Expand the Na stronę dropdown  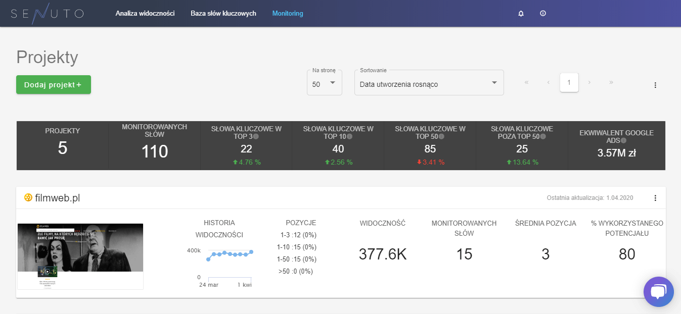tap(325, 84)
